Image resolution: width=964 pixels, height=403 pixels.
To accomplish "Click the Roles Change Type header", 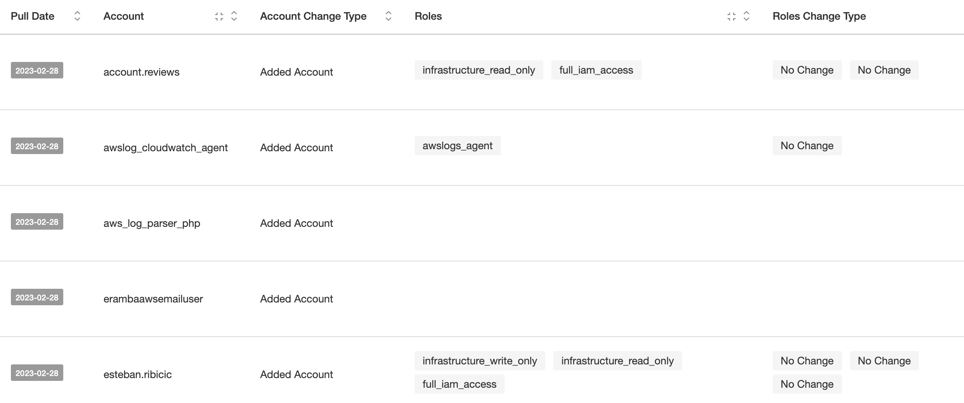I will [x=819, y=16].
